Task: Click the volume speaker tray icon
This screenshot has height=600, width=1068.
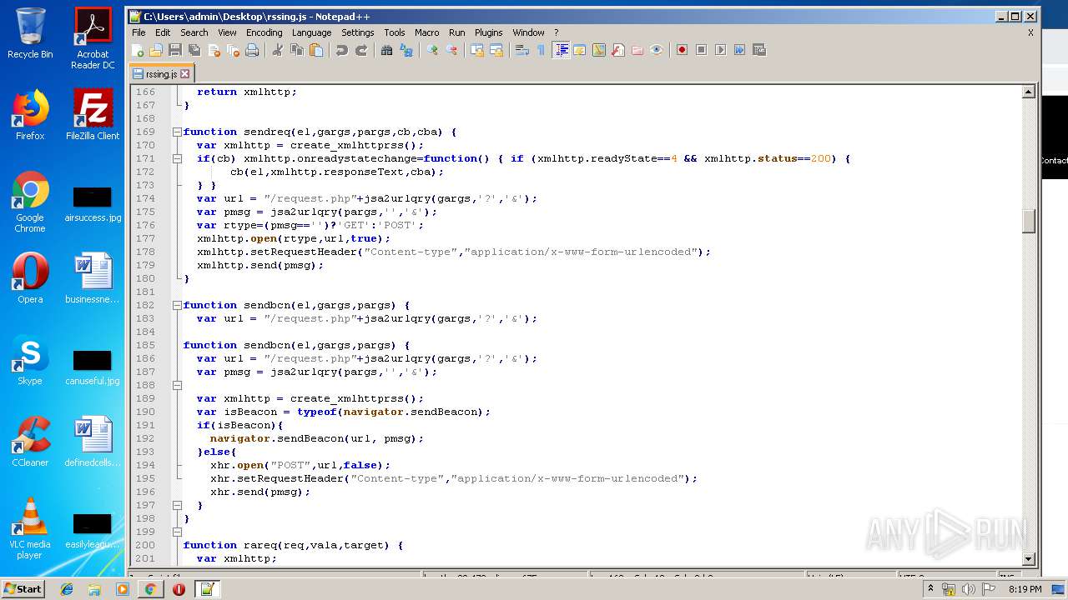Action: (x=969, y=589)
